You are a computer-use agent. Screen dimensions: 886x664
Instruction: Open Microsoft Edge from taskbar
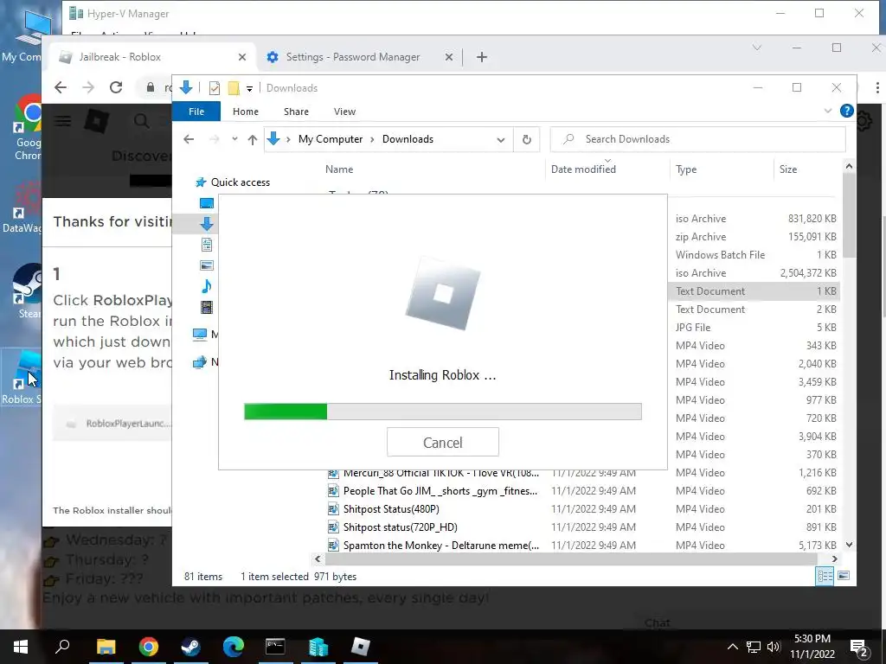(x=233, y=647)
